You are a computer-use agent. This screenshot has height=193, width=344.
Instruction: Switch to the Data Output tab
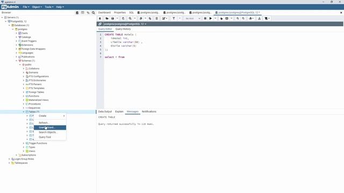click(x=105, y=112)
